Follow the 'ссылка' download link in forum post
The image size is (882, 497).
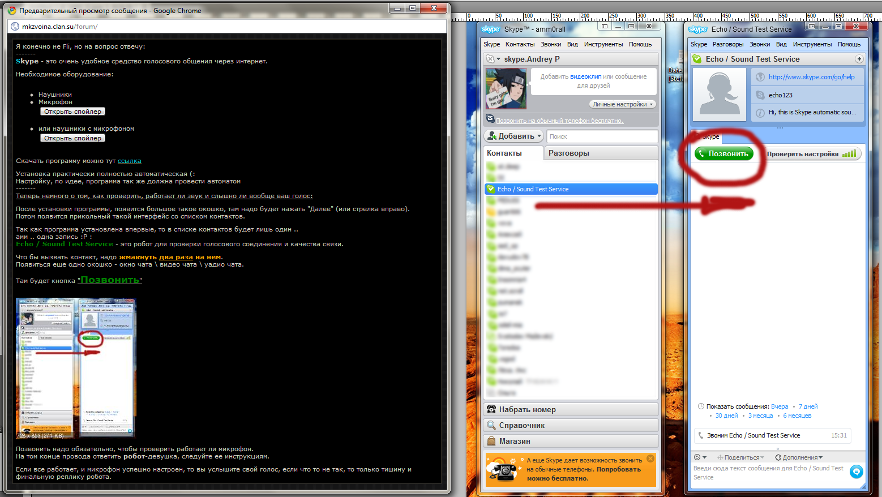130,161
